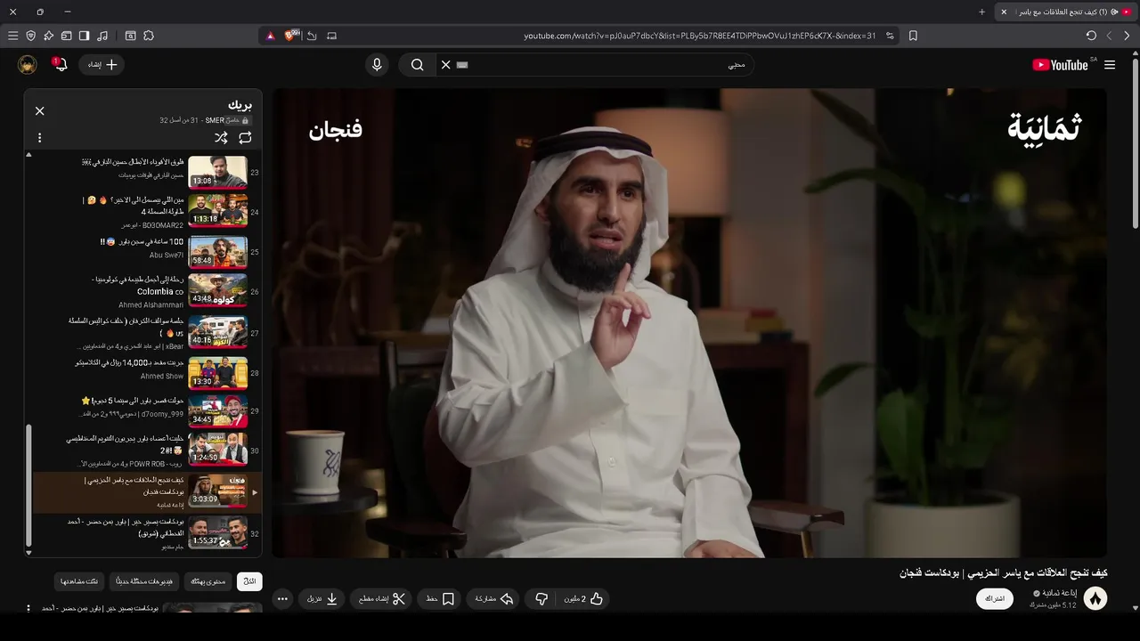Open Brave Shields lion icon

click(x=291, y=36)
